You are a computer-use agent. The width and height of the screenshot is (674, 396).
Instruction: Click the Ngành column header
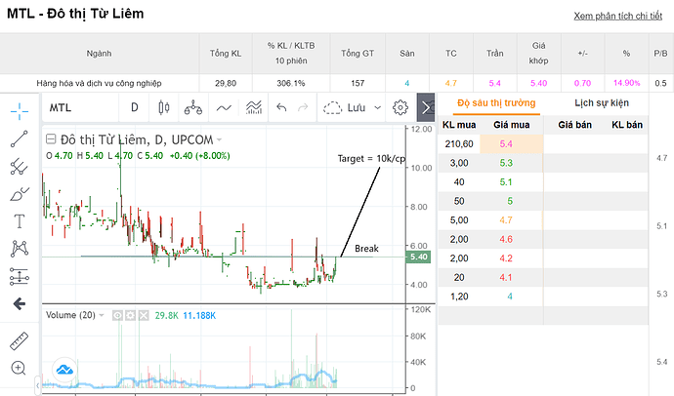pyautogui.click(x=99, y=54)
